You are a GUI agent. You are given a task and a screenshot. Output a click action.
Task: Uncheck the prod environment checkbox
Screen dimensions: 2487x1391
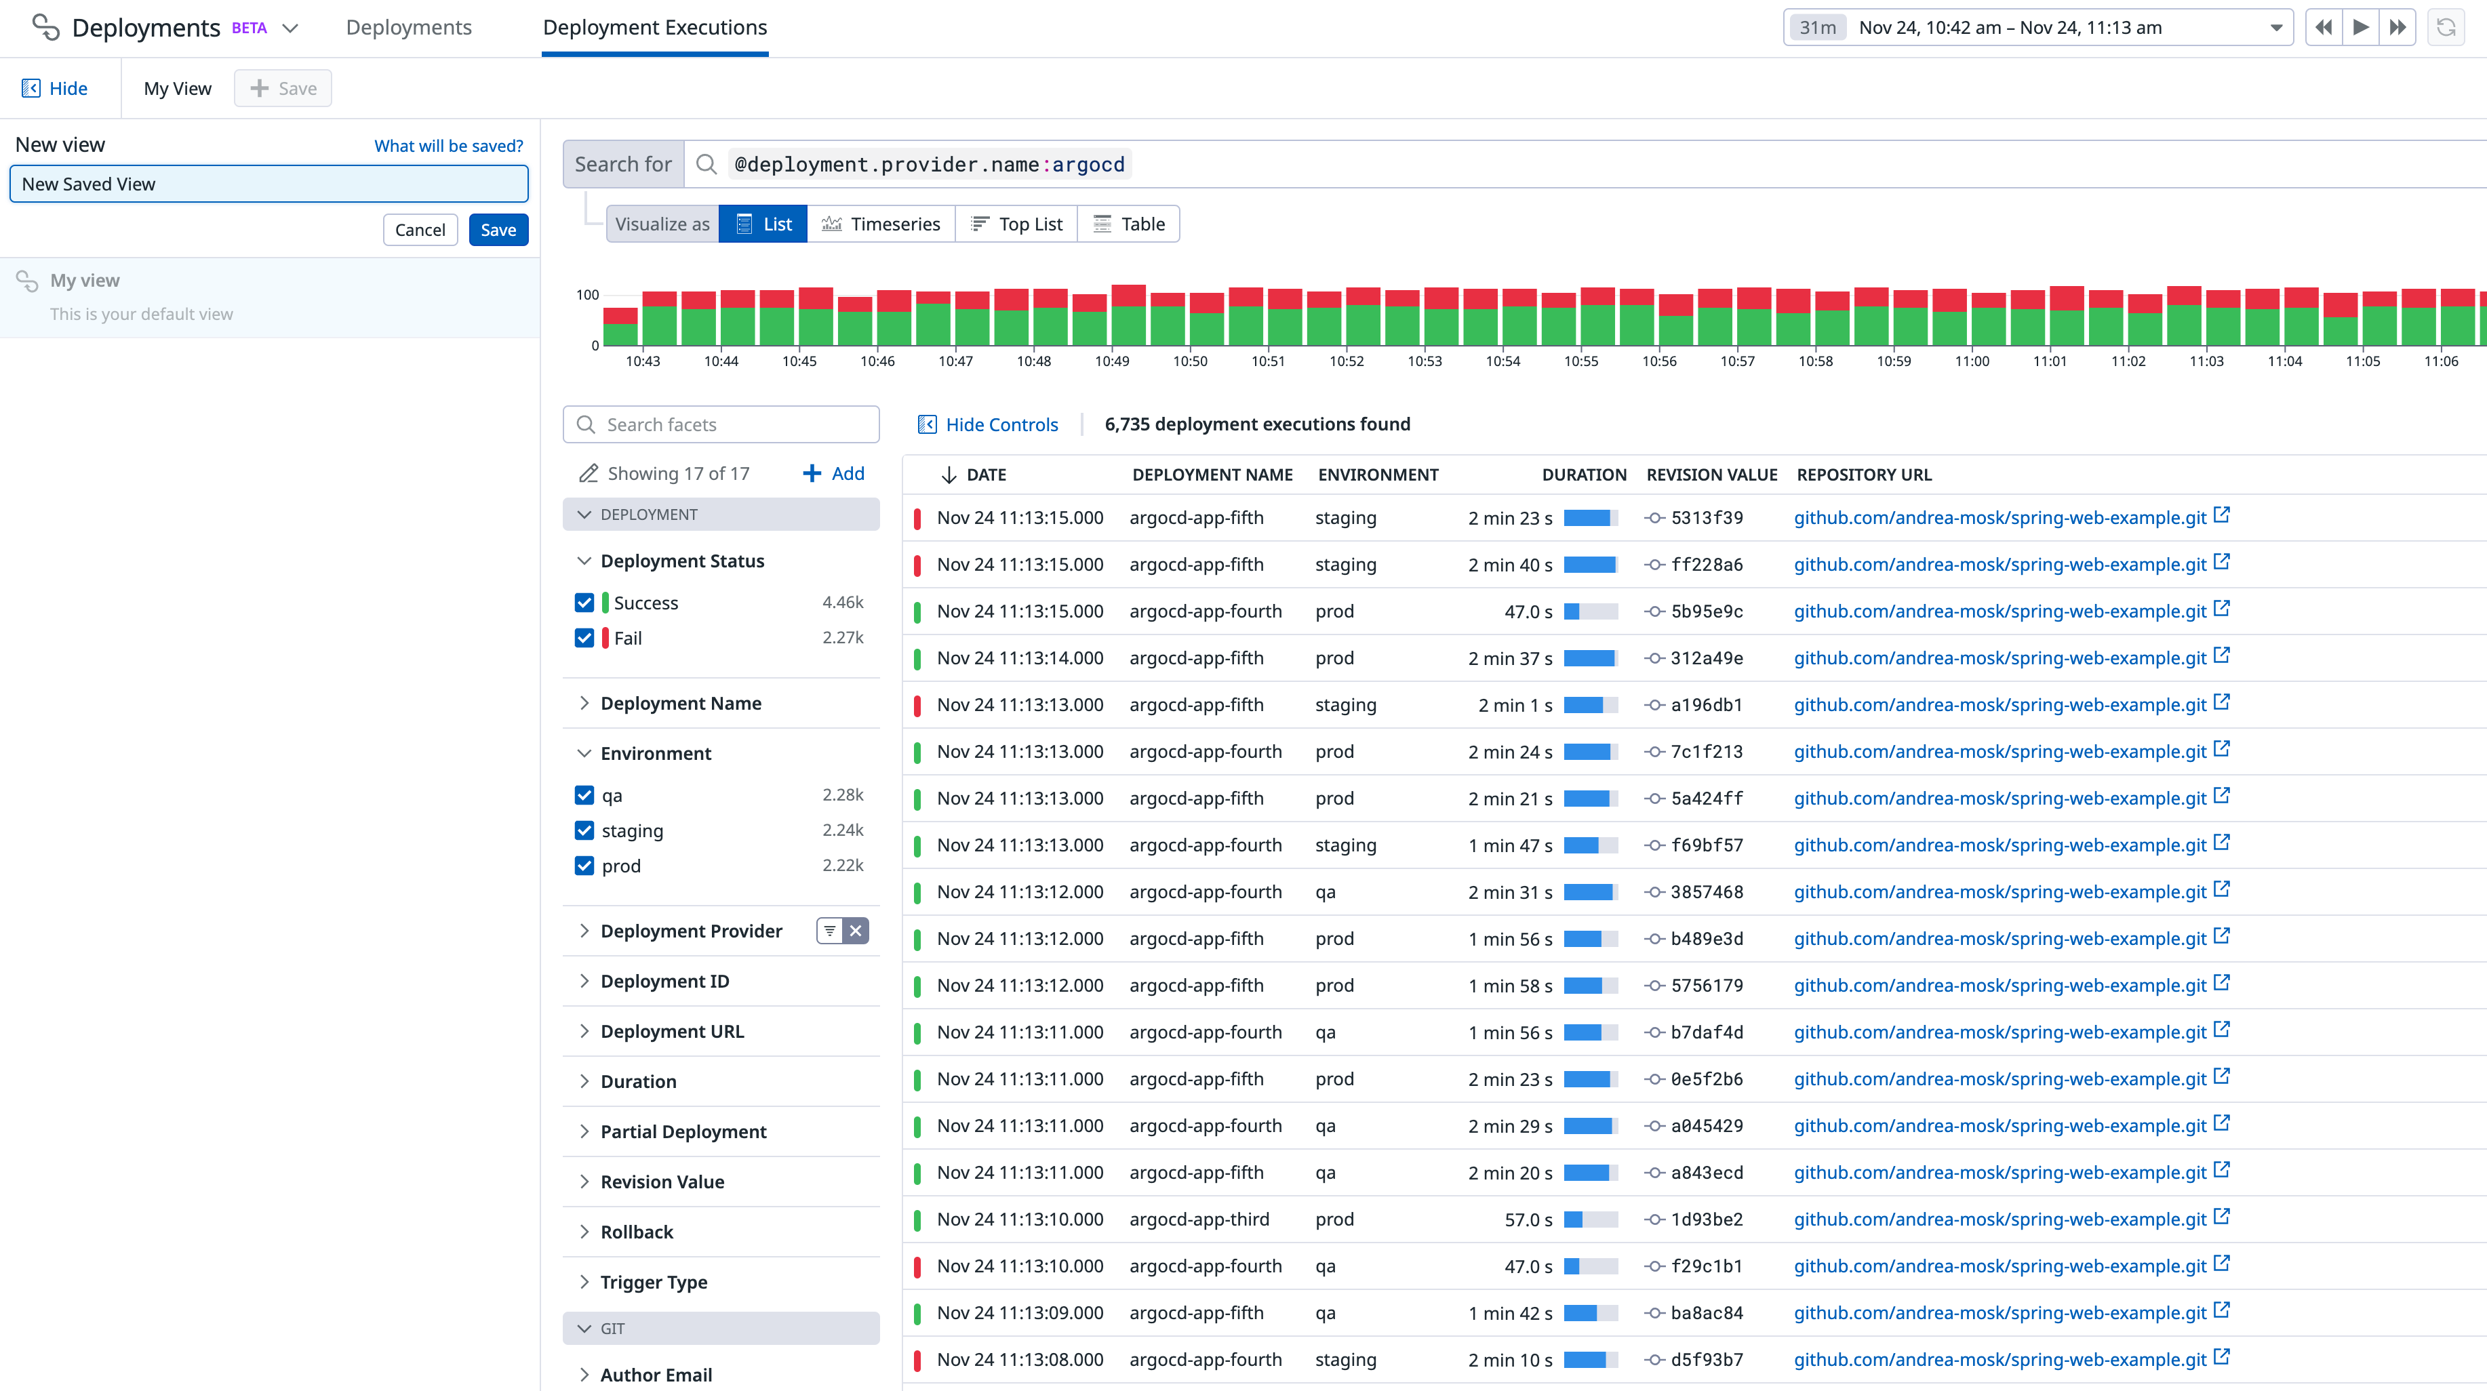pos(584,866)
